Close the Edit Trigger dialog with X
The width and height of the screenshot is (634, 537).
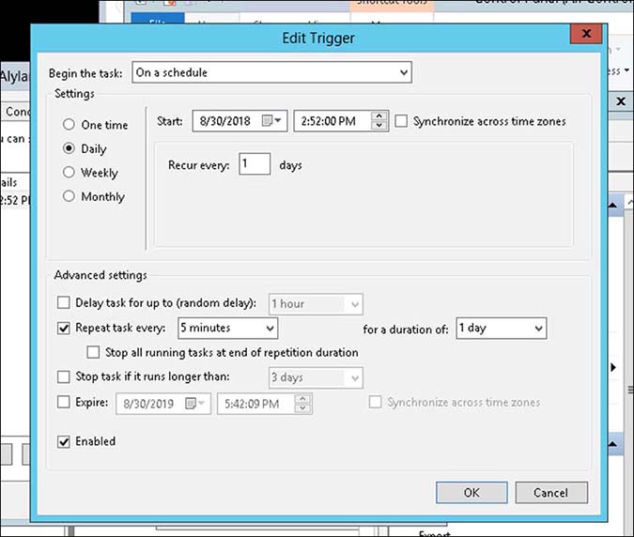pyautogui.click(x=586, y=35)
